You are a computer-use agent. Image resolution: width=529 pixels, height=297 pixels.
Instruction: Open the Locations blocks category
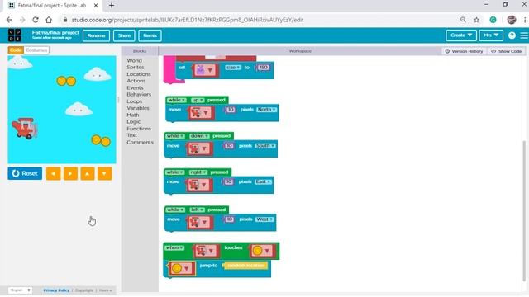pyautogui.click(x=139, y=74)
